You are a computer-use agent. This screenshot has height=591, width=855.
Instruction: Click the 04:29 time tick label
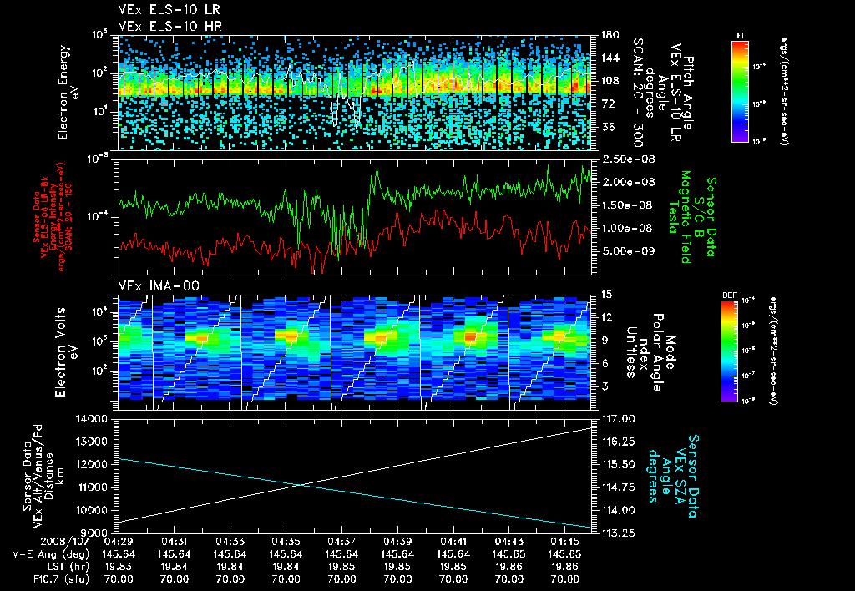coord(119,543)
